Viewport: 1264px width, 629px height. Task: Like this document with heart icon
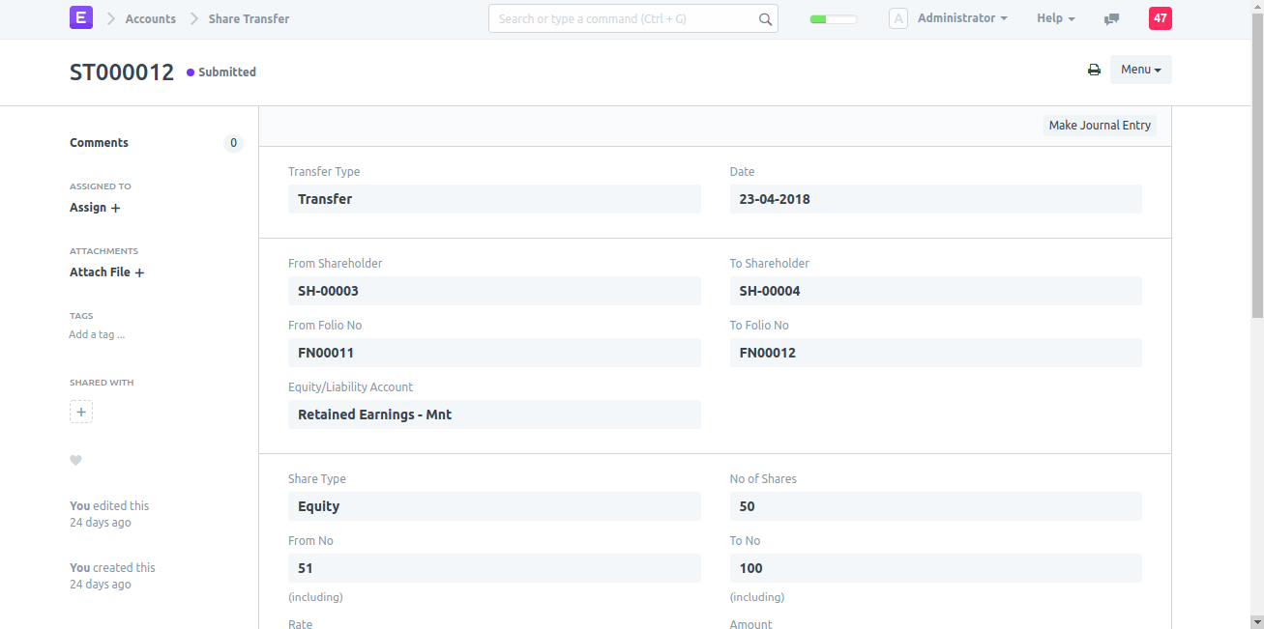coord(75,460)
